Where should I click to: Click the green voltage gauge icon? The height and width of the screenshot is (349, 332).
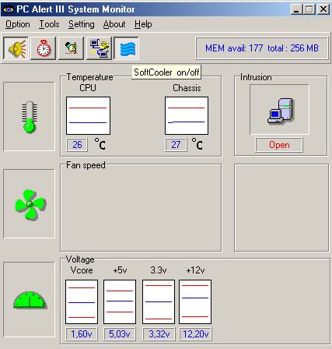click(30, 300)
